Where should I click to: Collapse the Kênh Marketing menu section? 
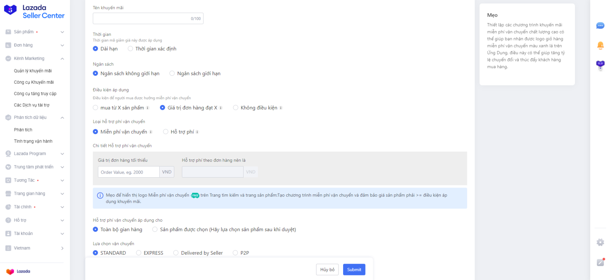tap(62, 59)
